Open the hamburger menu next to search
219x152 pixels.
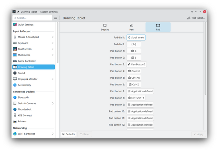(x=55, y=18)
